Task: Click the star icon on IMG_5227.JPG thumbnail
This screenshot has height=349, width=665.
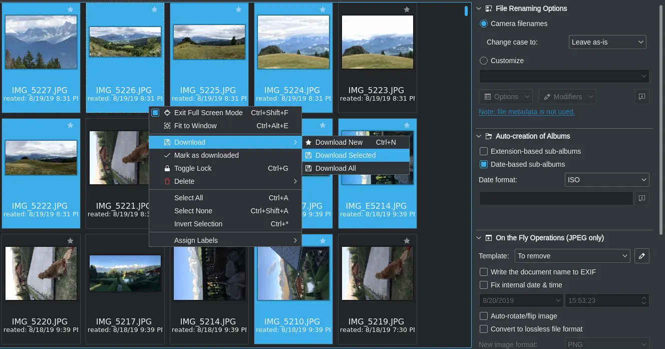Action: [x=70, y=9]
